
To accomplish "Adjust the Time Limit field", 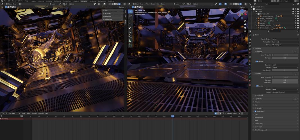I will point(285,82).
